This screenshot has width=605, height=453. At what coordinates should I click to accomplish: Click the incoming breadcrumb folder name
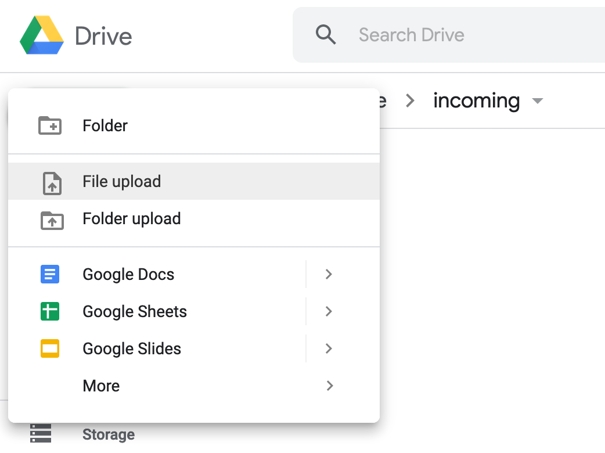click(x=476, y=101)
